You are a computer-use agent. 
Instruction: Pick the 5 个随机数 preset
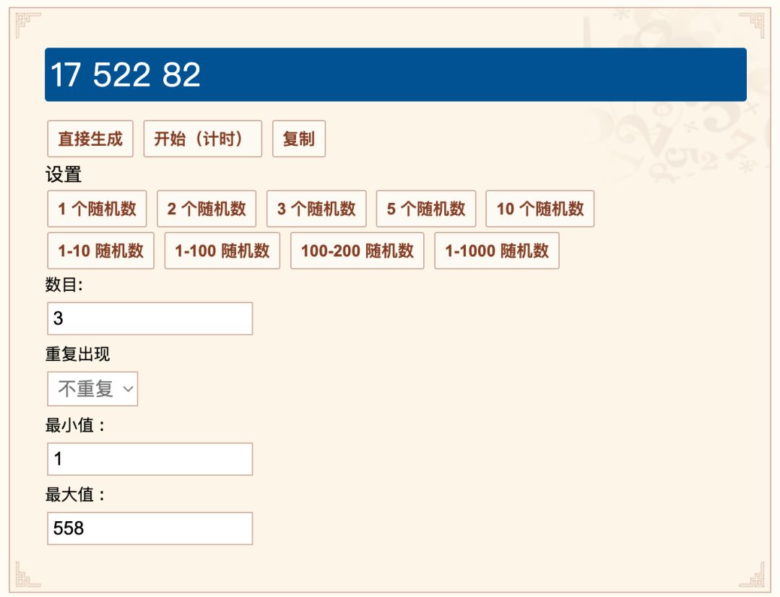click(426, 209)
